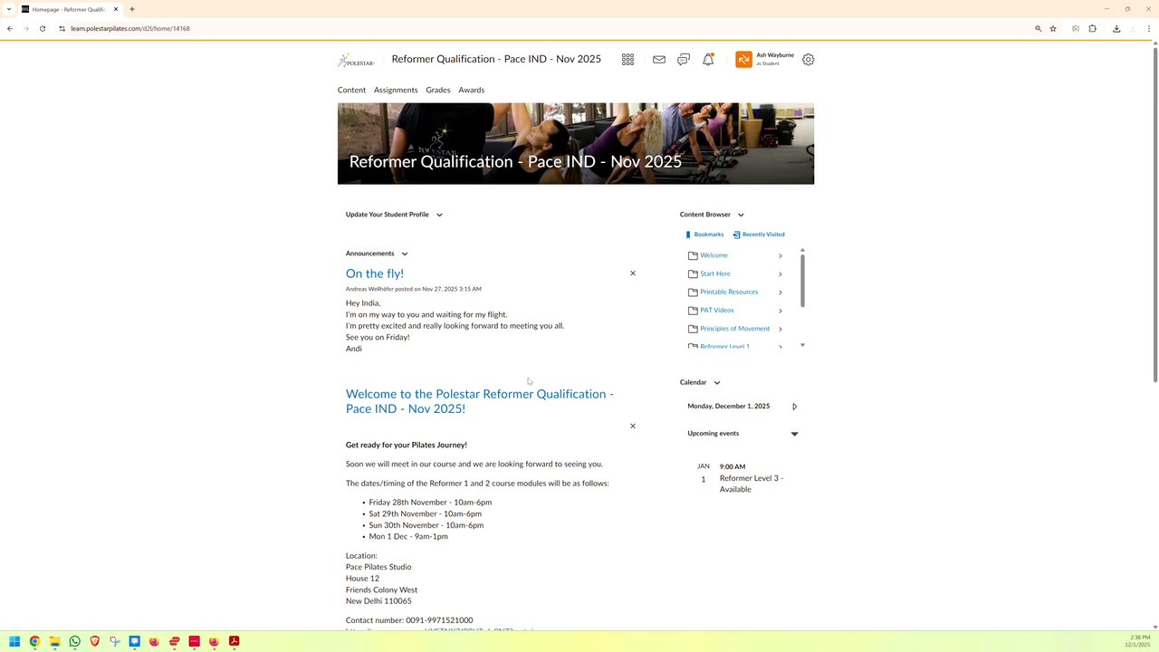The width and height of the screenshot is (1159, 652).
Task: Open the Announcements widget dropdown
Action: click(x=405, y=254)
